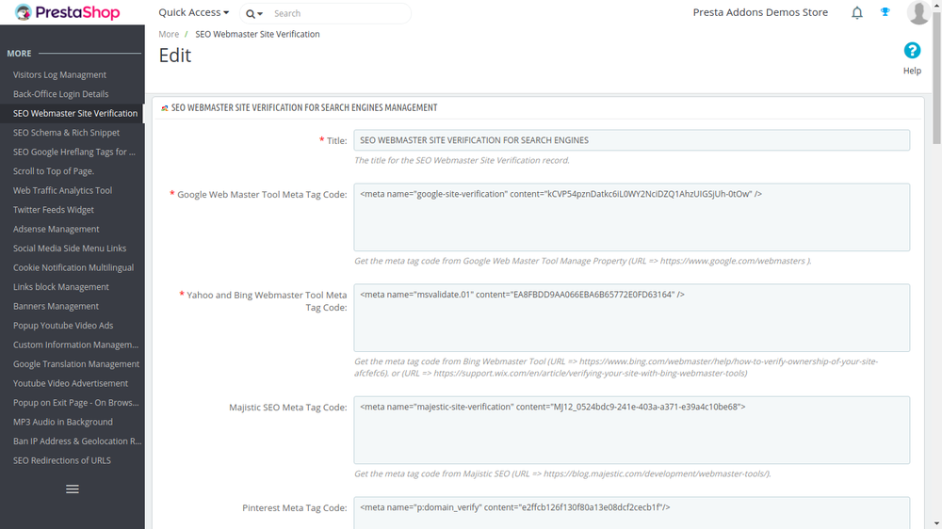Open the user avatar menu
The image size is (942, 529).
(918, 12)
